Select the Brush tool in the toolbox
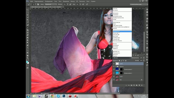 pos(27,27)
